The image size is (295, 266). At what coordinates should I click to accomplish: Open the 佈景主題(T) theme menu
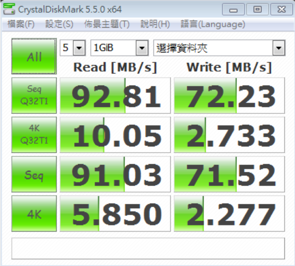pos(107,24)
